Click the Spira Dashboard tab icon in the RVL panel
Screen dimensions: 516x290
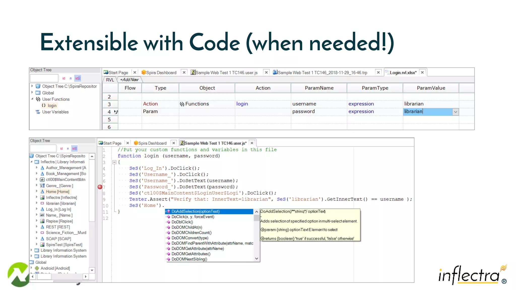click(x=144, y=72)
